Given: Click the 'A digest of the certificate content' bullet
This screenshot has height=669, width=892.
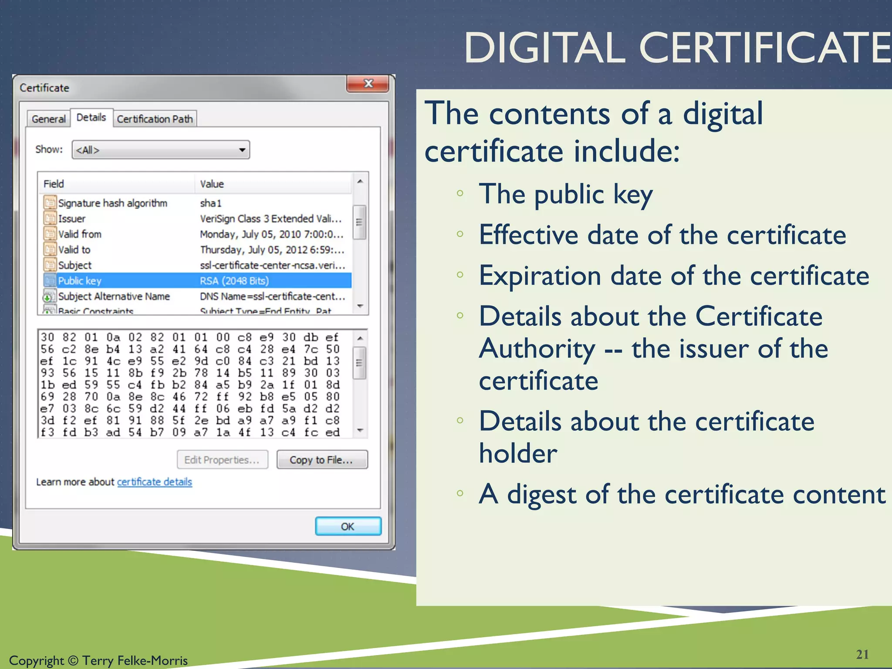Looking at the screenshot, I should 683,495.
